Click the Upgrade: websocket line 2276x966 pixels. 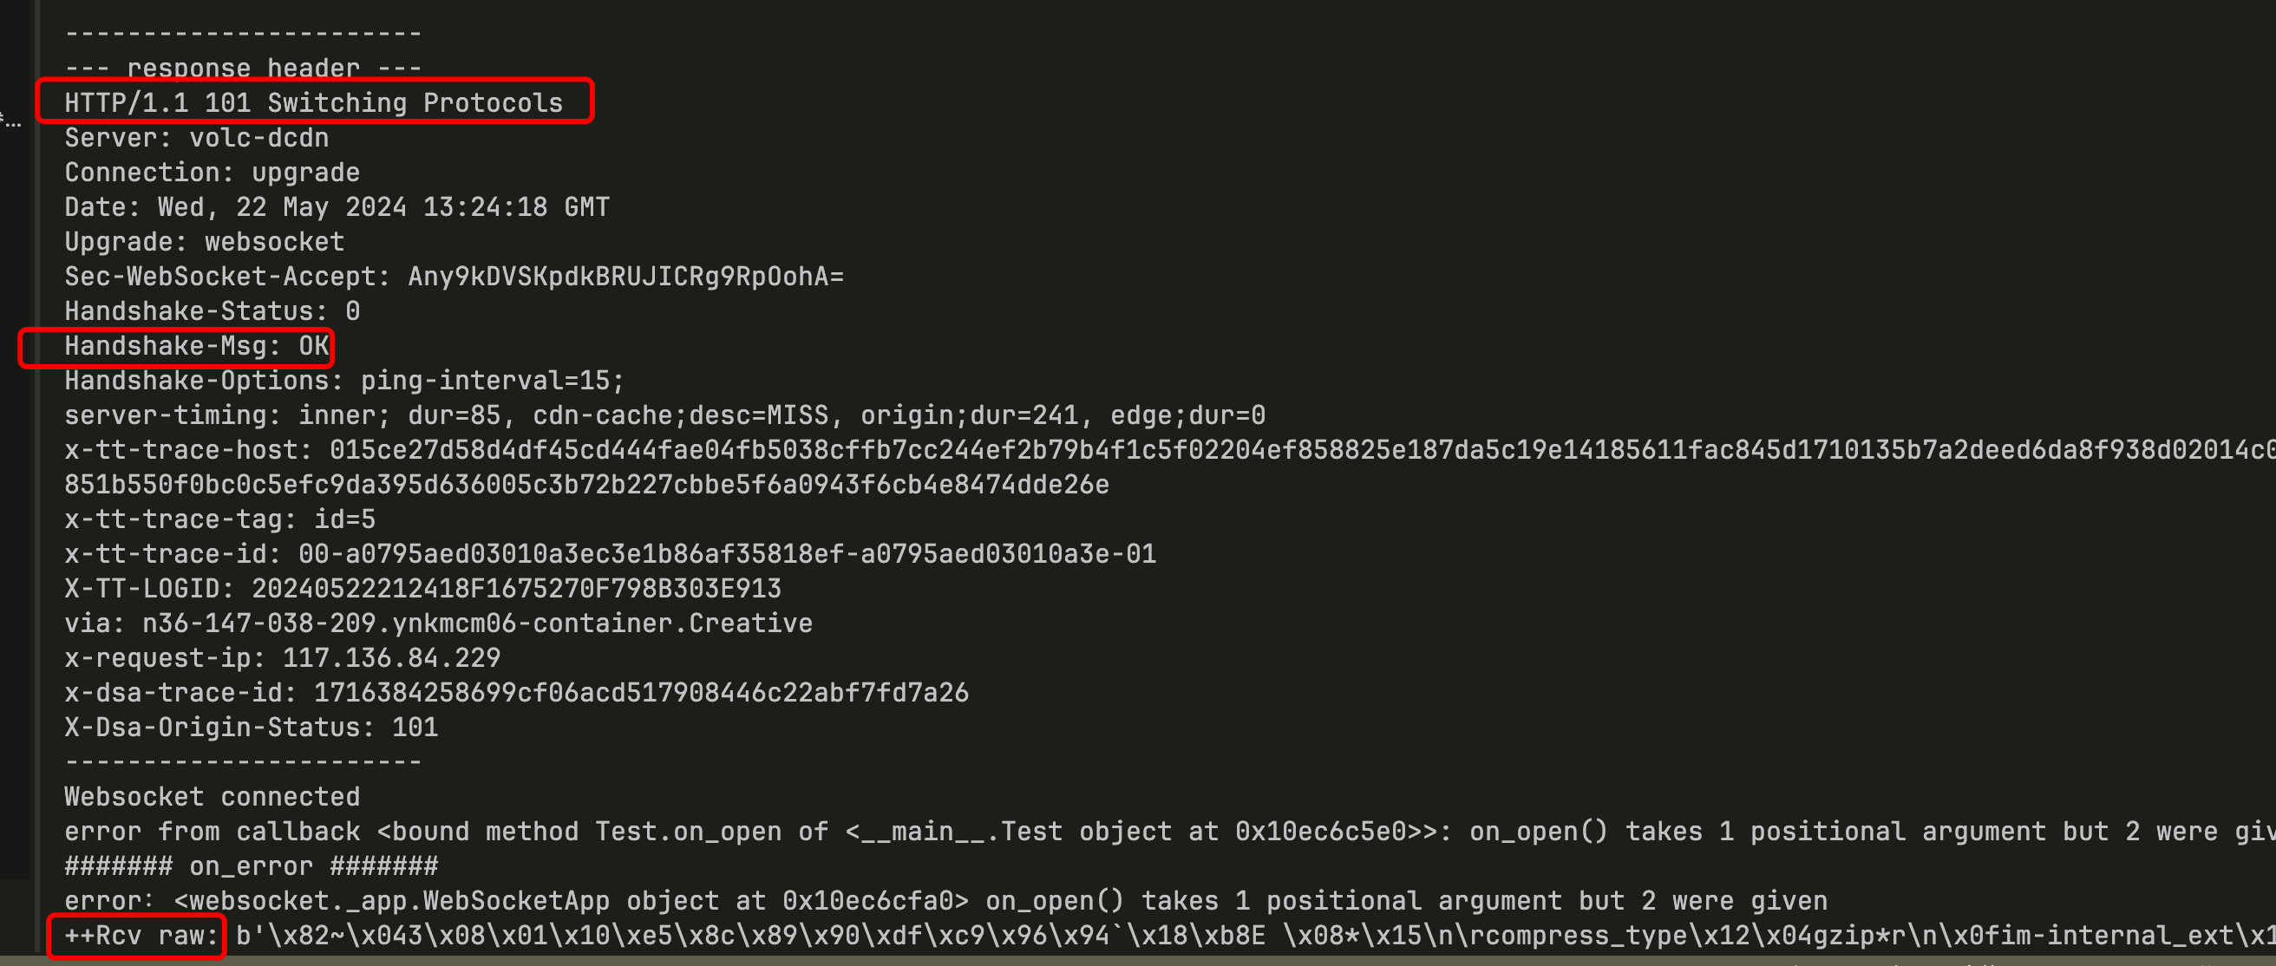click(204, 242)
